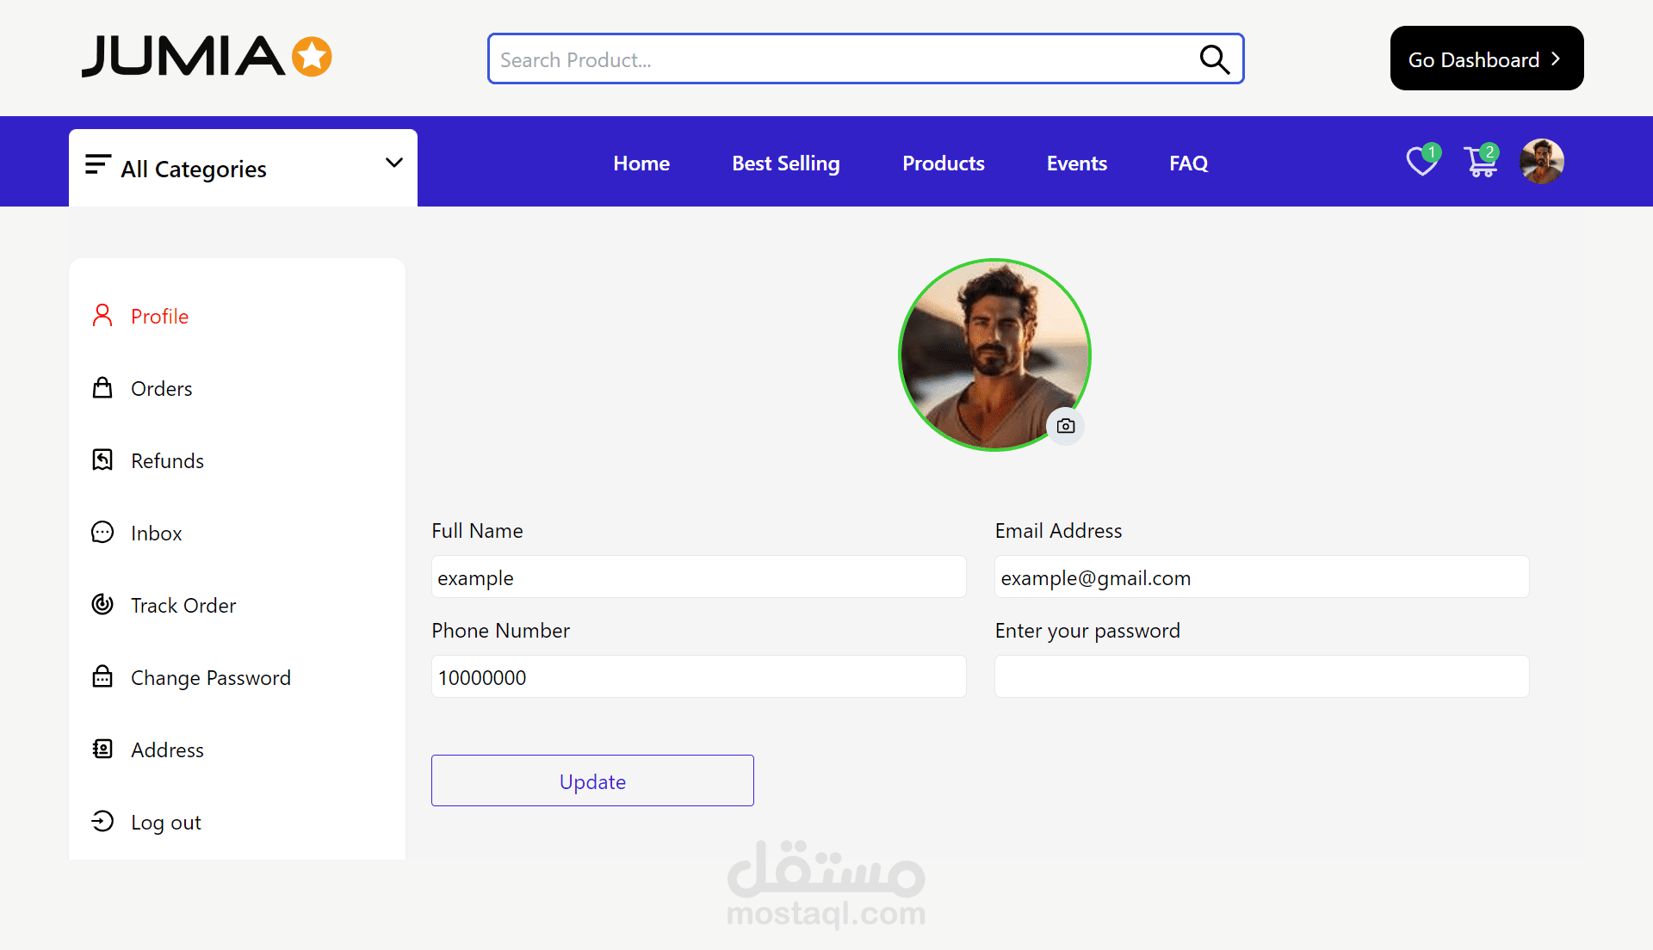Expand the All Categories dropdown chevron
Image resolution: width=1653 pixels, height=950 pixels.
394,163
